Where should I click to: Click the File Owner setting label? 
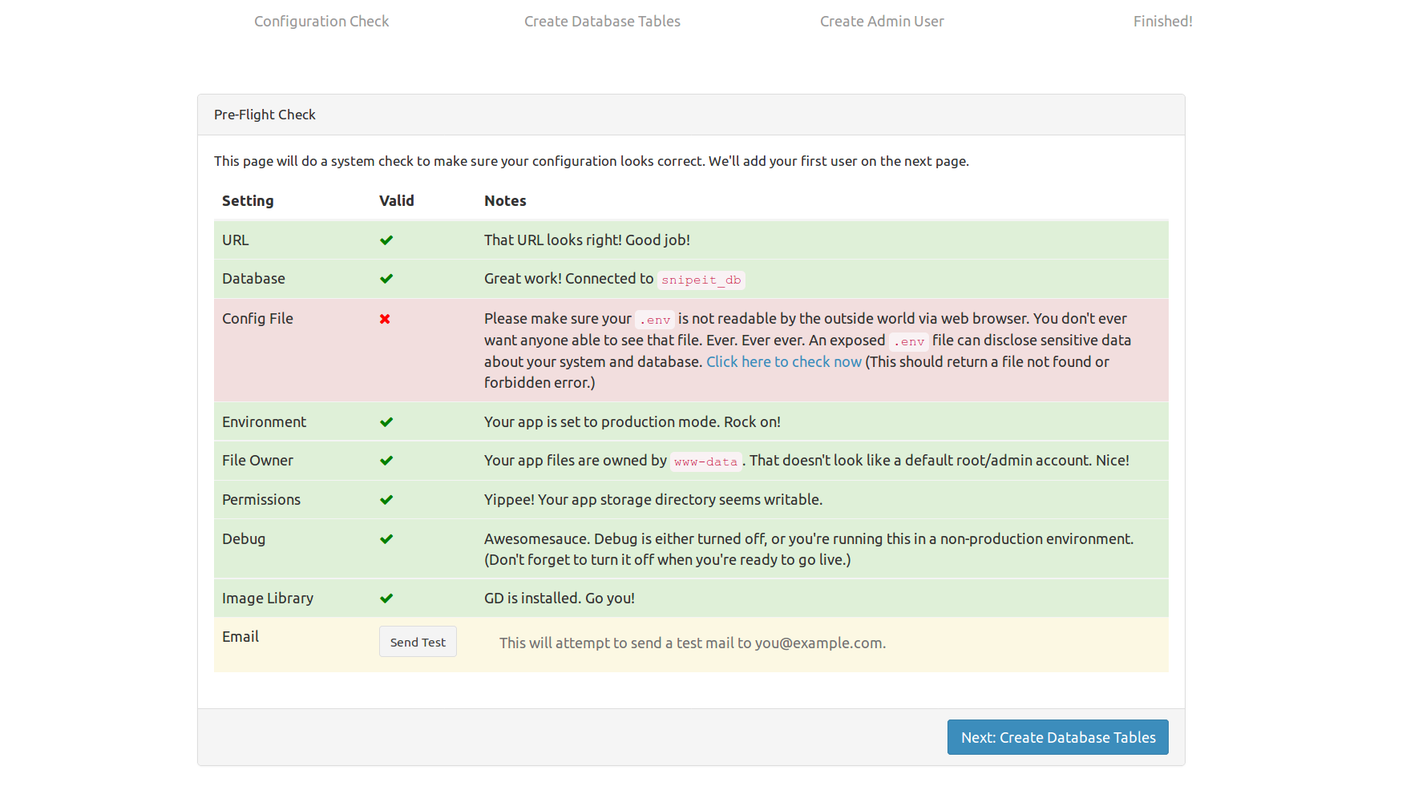pos(257,461)
